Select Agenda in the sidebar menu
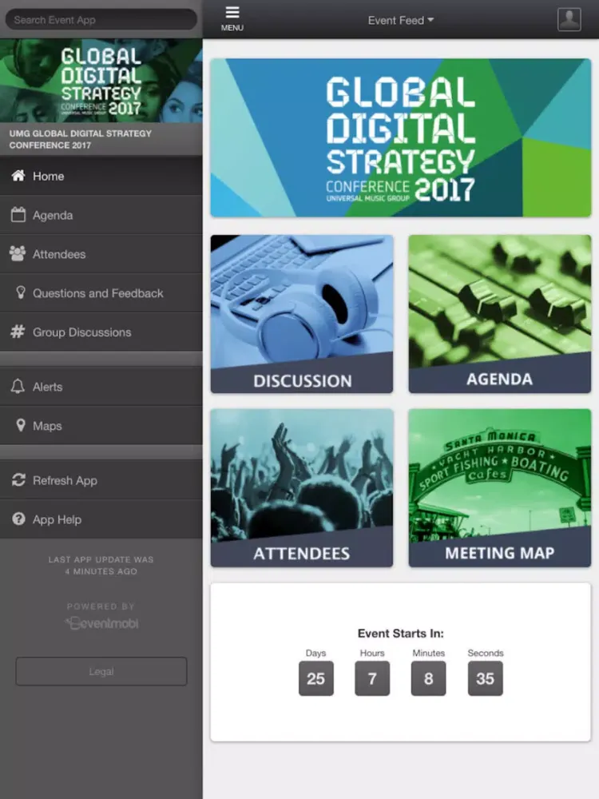 pyautogui.click(x=101, y=215)
